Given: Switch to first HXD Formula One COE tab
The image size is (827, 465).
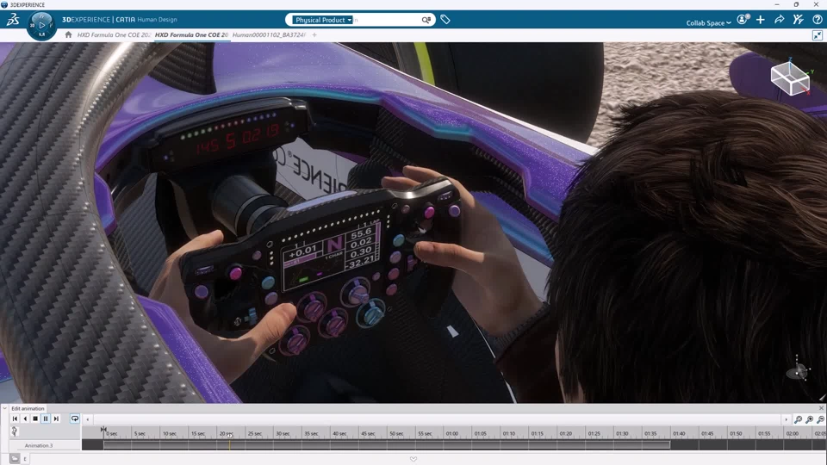Looking at the screenshot, I should (114, 34).
